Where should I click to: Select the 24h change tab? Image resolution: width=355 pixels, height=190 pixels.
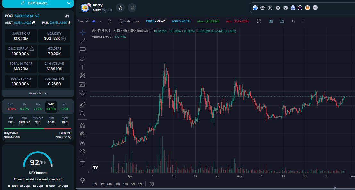coord(51,107)
